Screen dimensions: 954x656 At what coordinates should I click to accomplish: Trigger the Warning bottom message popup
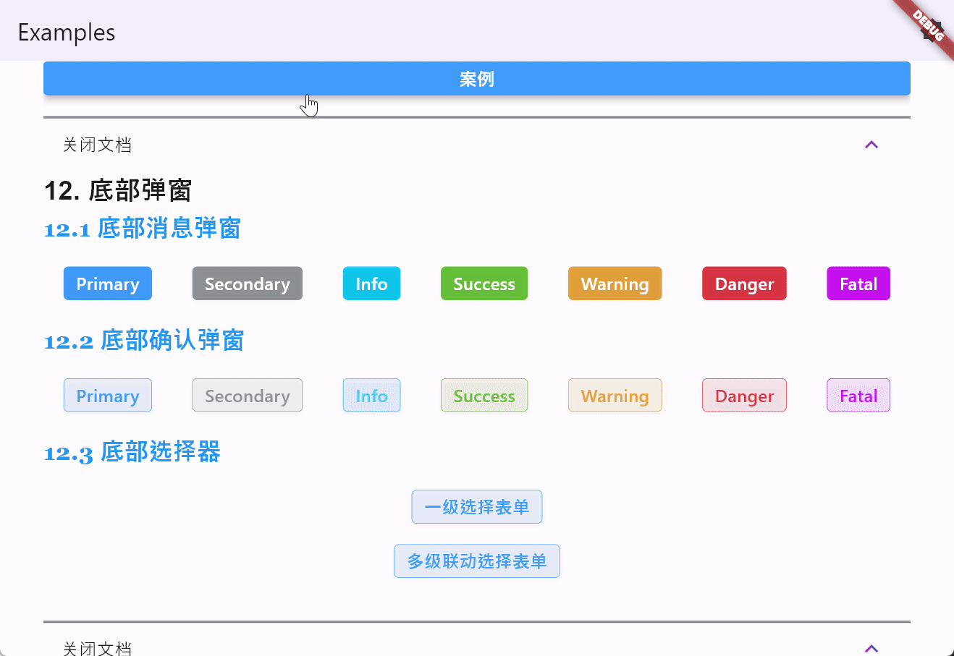pos(615,283)
